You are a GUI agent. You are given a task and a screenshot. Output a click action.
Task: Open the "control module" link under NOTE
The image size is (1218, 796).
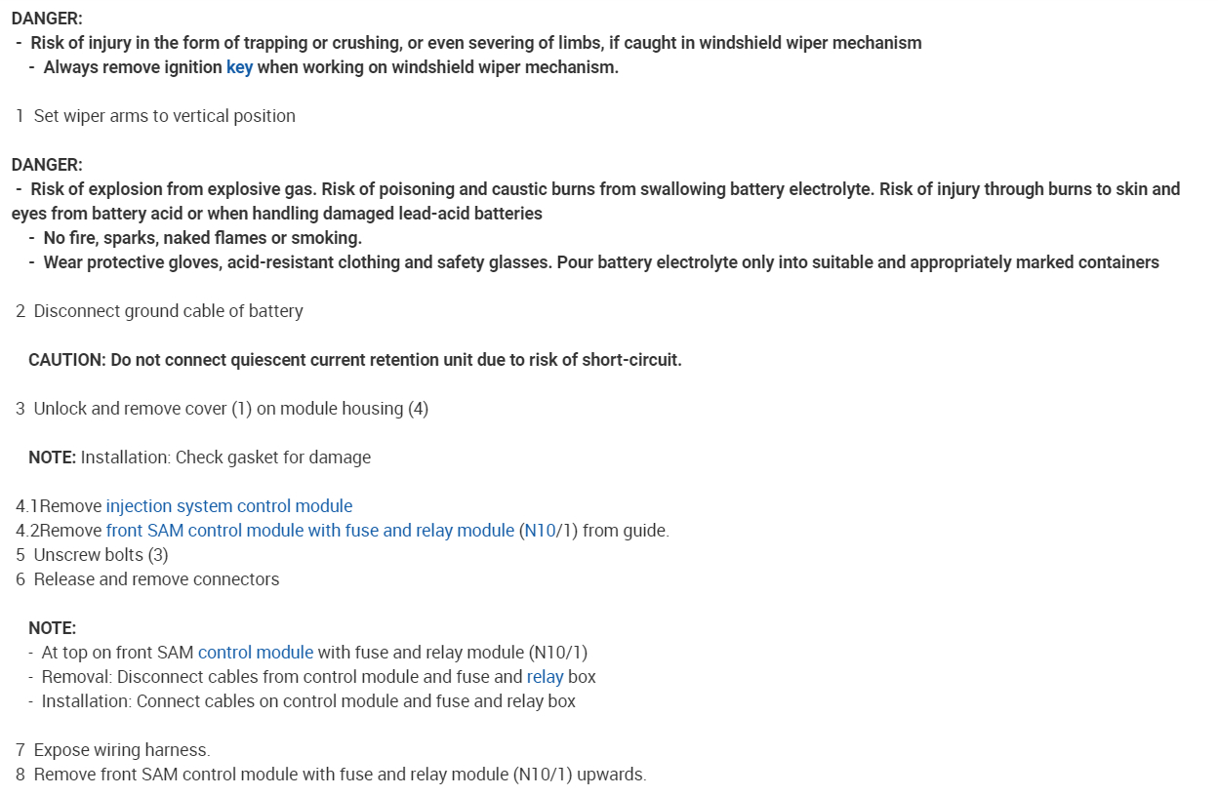[x=256, y=653]
